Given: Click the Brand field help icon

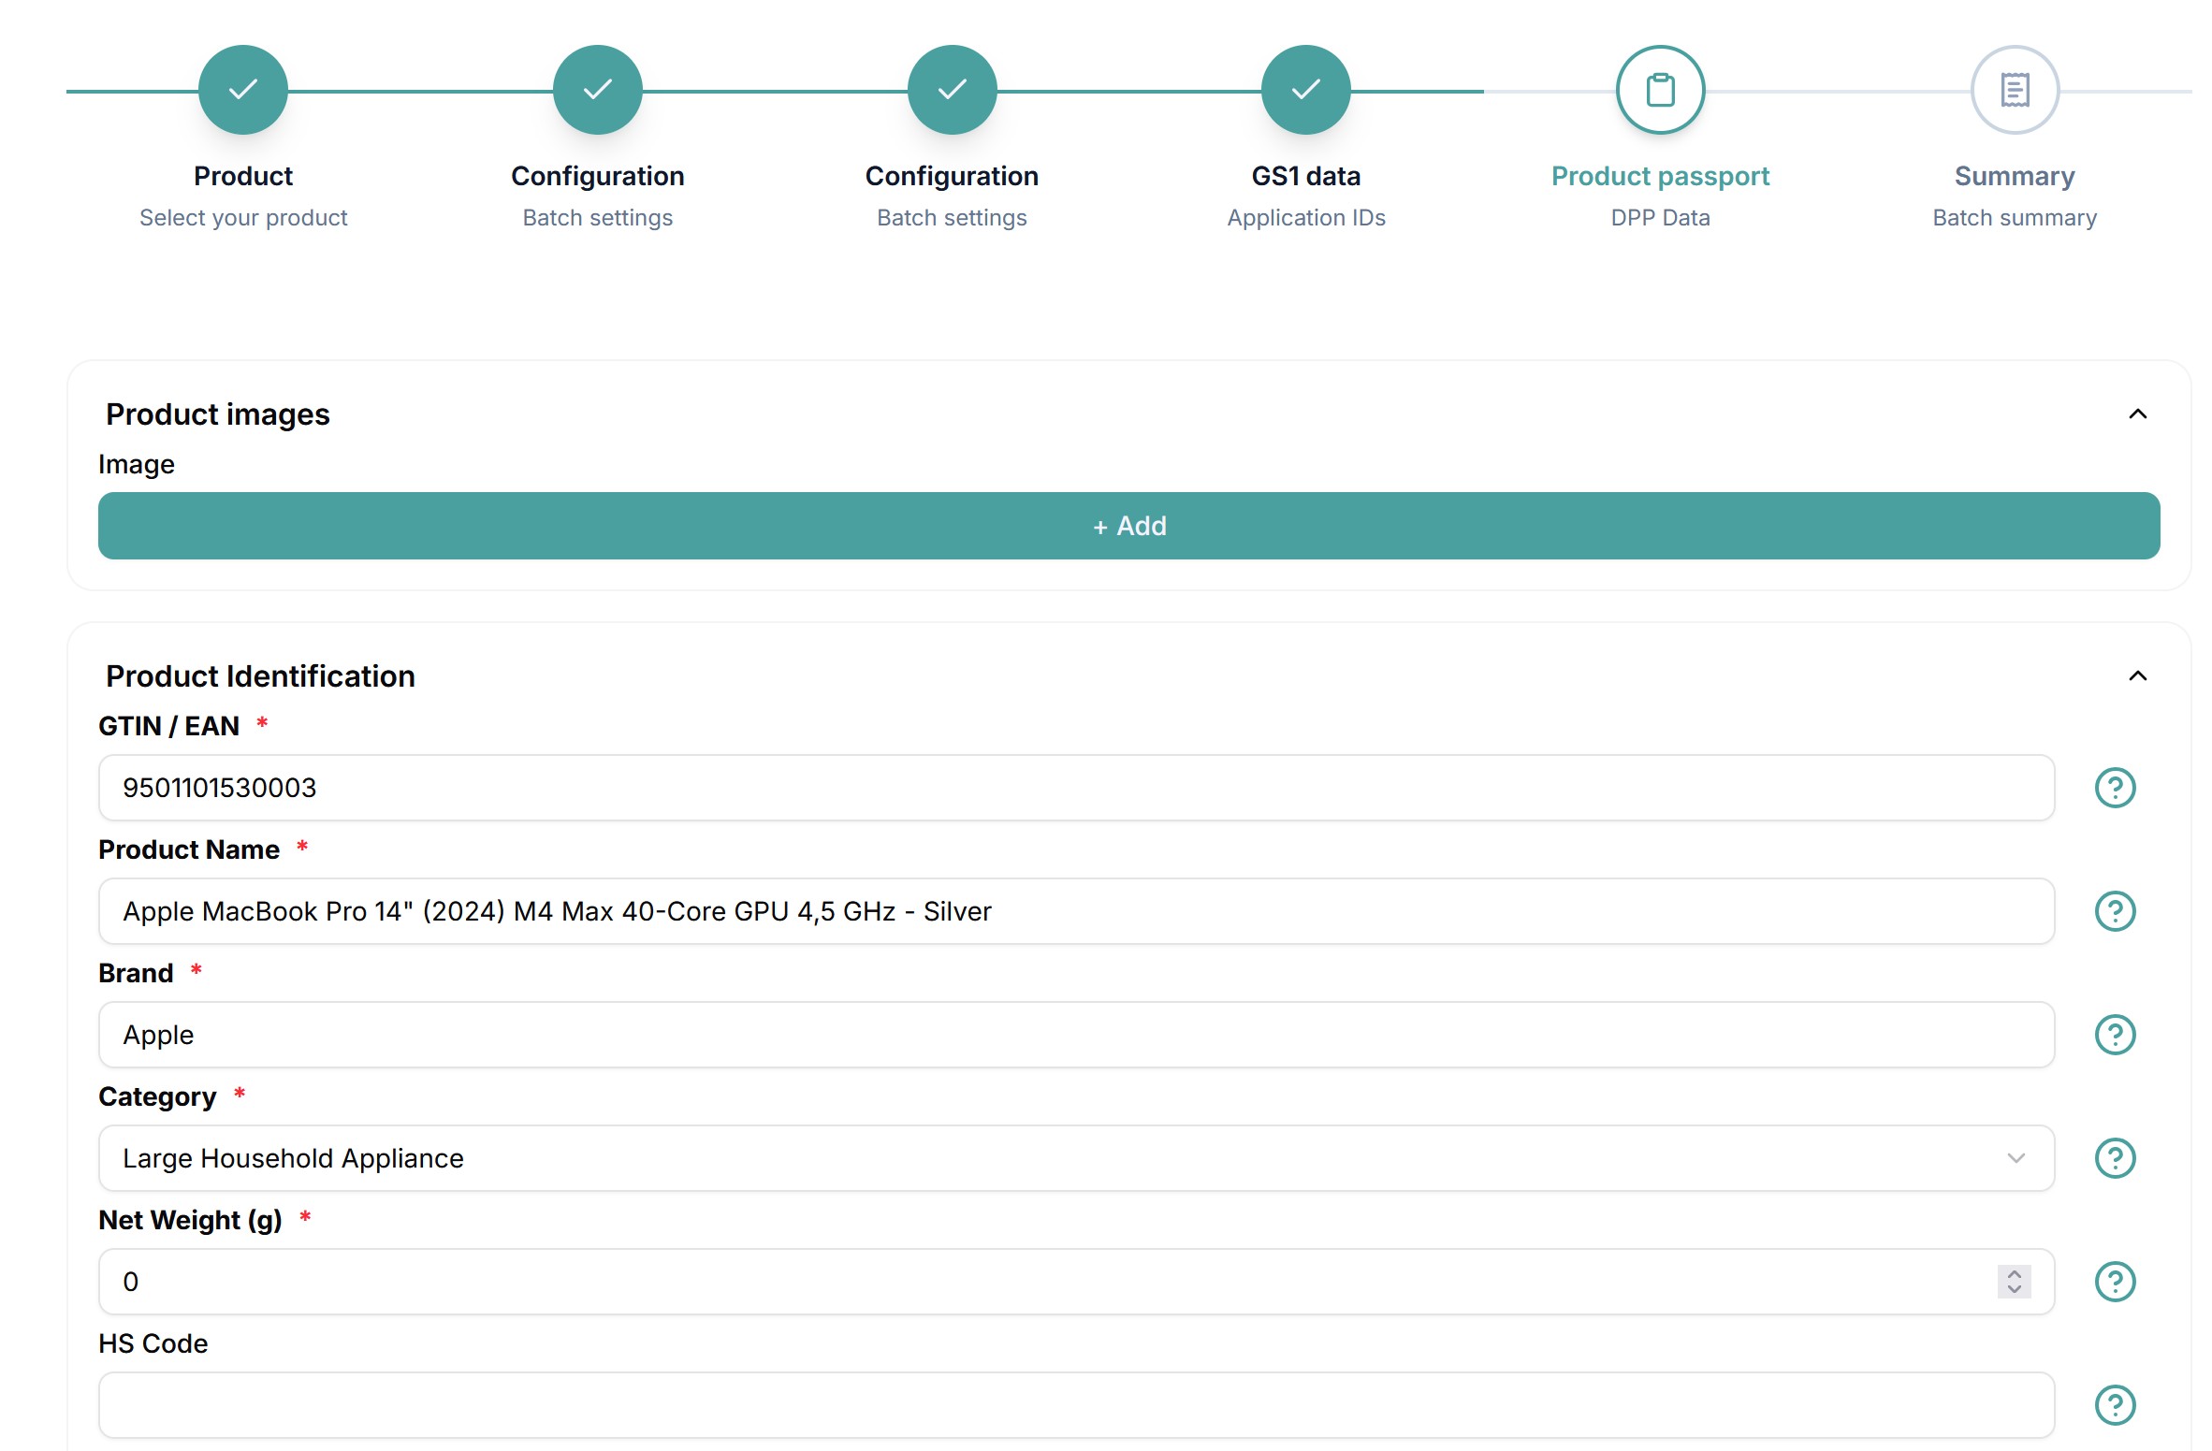Looking at the screenshot, I should [x=2114, y=1035].
